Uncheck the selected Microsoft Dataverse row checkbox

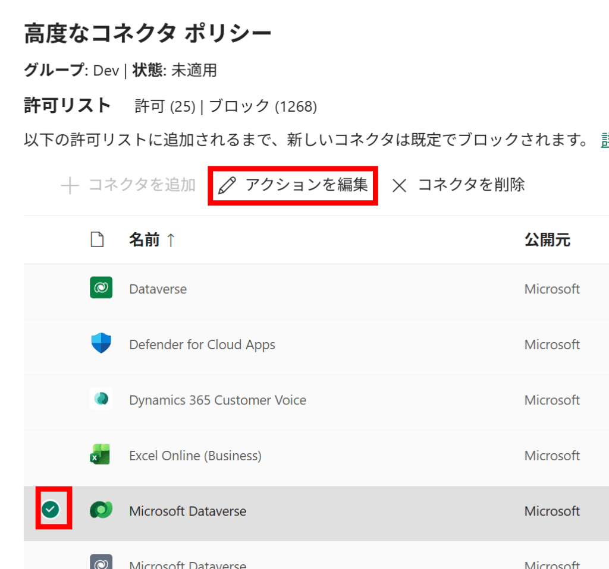coord(52,509)
